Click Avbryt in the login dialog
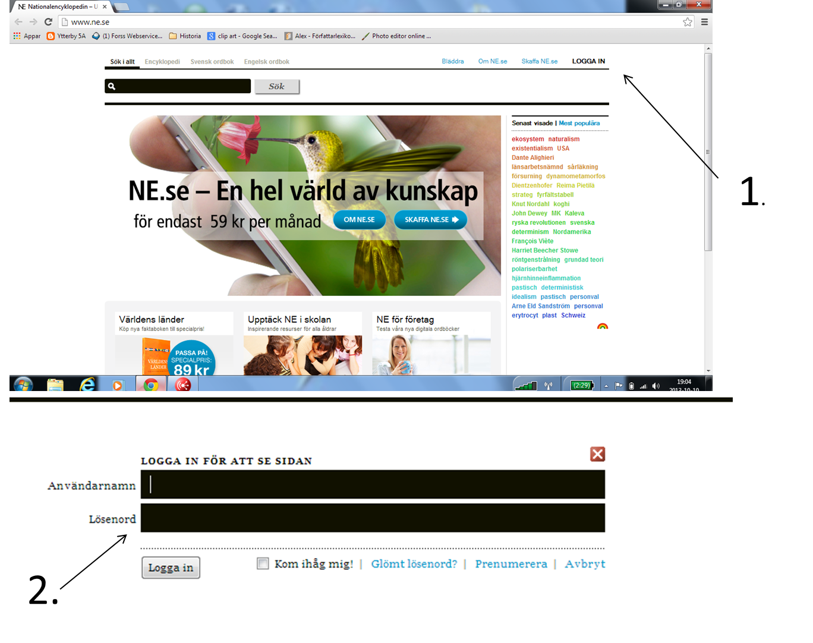Viewport: 813px width, 643px height. [585, 564]
